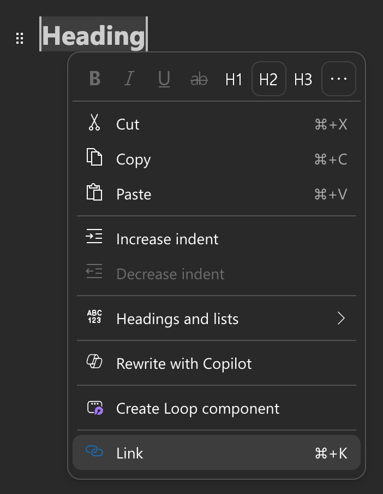Open more formatting options via ellipsis
Screen dimensions: 383x494
pos(338,79)
